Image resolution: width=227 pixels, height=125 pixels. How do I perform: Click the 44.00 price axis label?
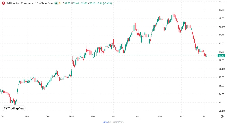coord(222,10)
